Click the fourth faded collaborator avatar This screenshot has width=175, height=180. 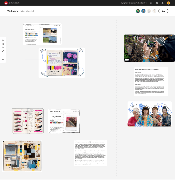pyautogui.click(x=154, y=11)
